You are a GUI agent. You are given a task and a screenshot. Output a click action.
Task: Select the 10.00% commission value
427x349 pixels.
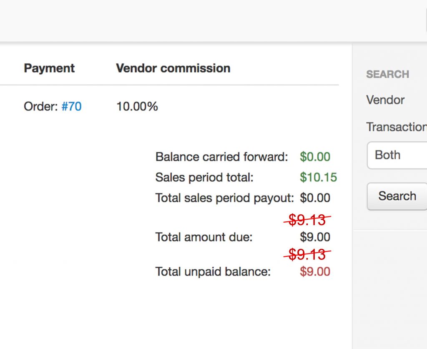point(137,107)
